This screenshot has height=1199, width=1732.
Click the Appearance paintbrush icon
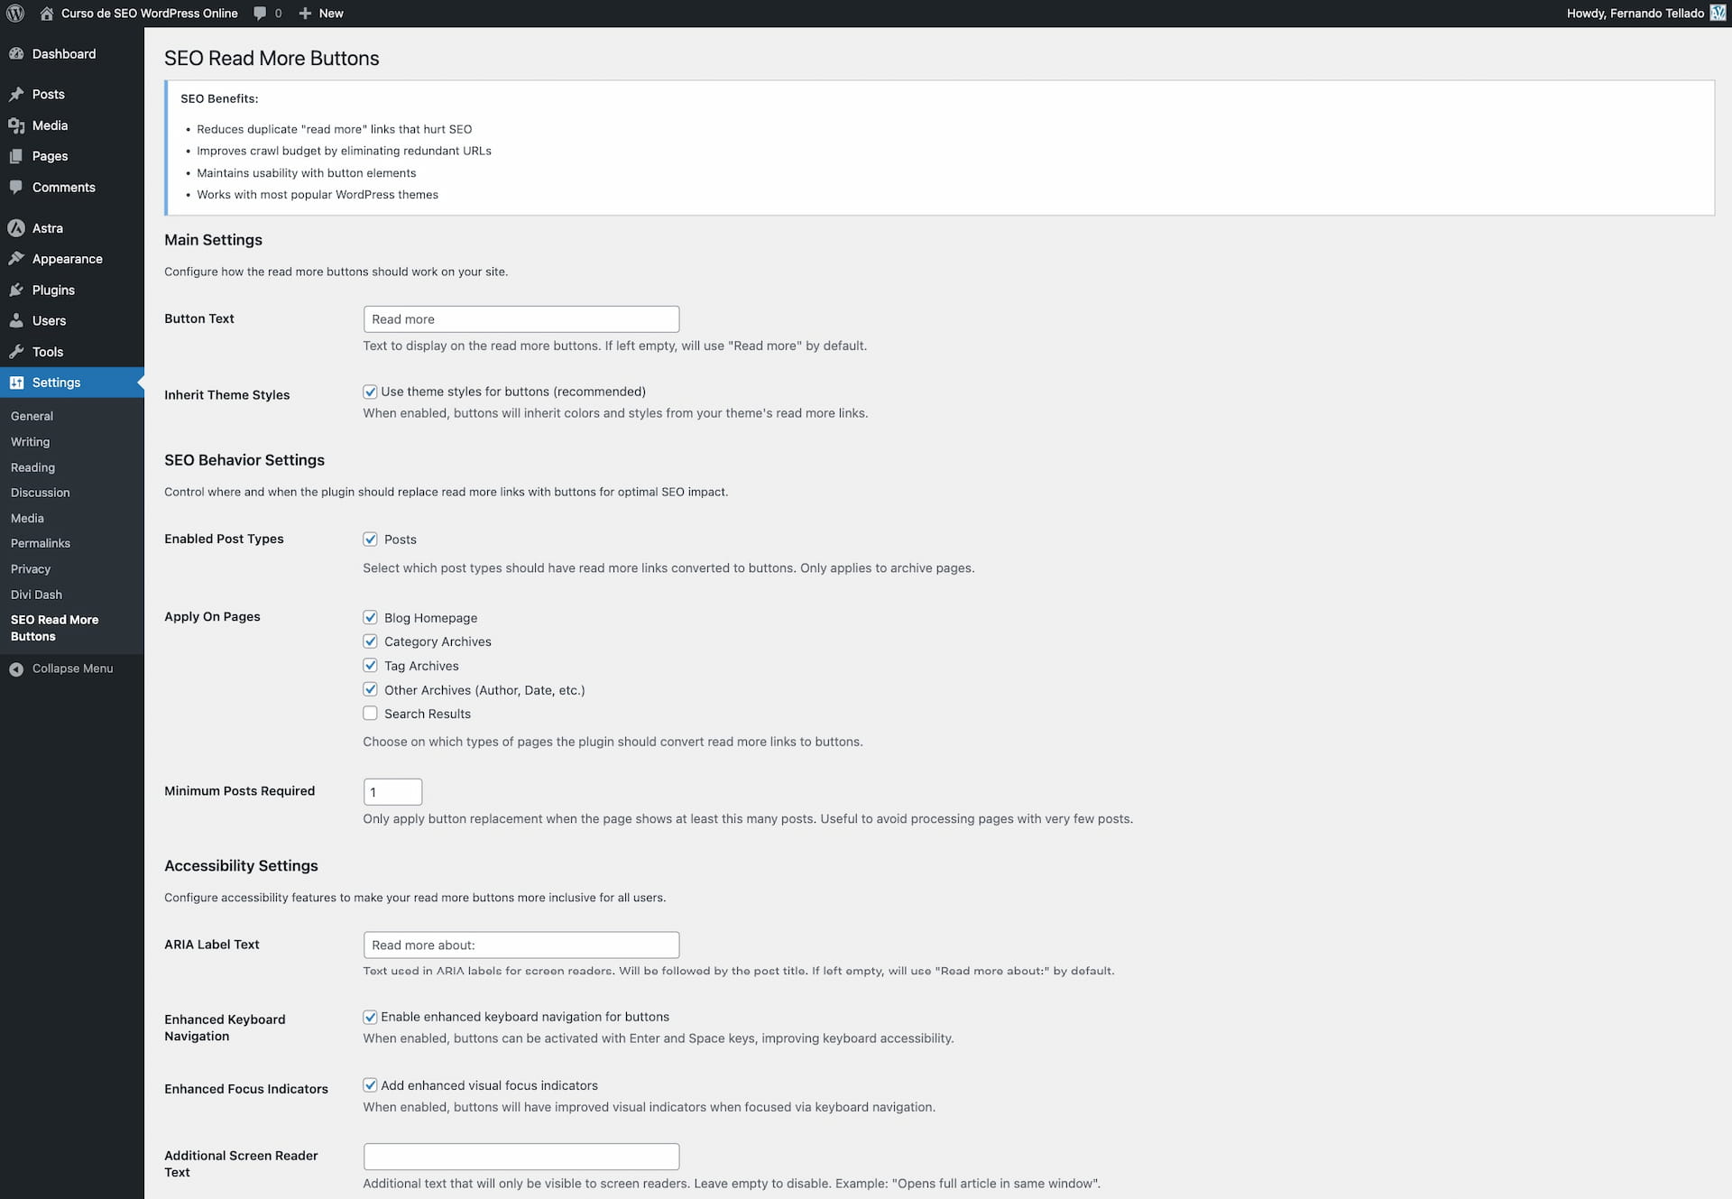click(16, 259)
